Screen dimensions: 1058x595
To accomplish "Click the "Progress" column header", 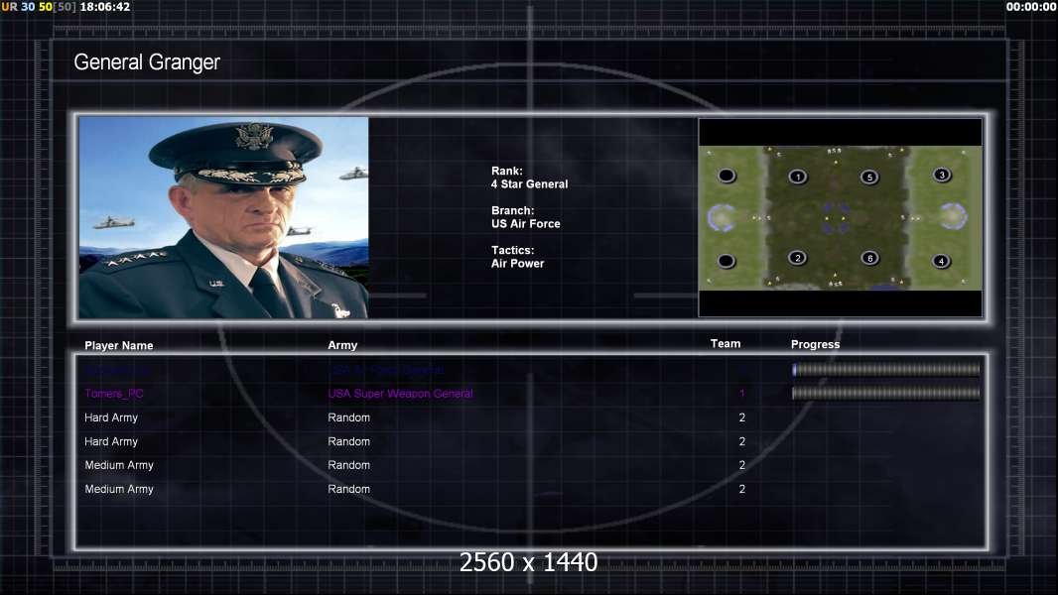I will (815, 344).
